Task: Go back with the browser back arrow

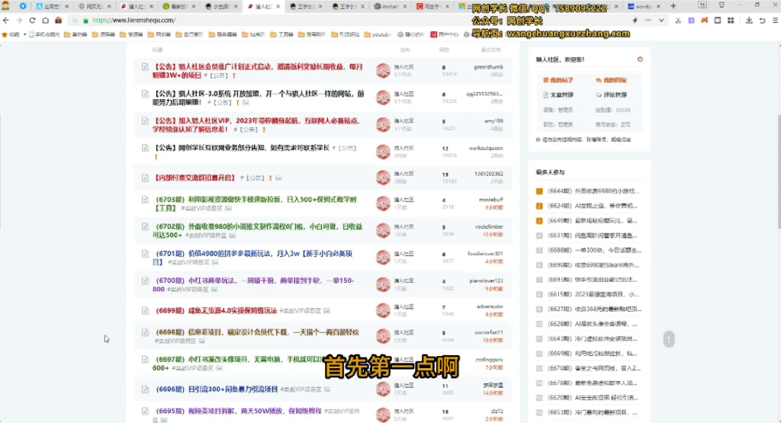Action: (6, 21)
